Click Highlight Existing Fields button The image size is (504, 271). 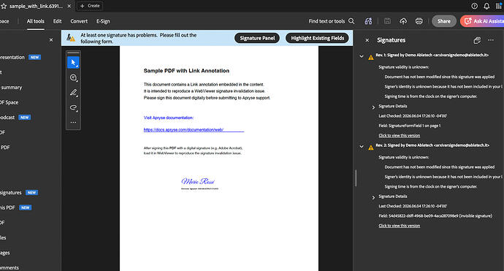(x=317, y=38)
